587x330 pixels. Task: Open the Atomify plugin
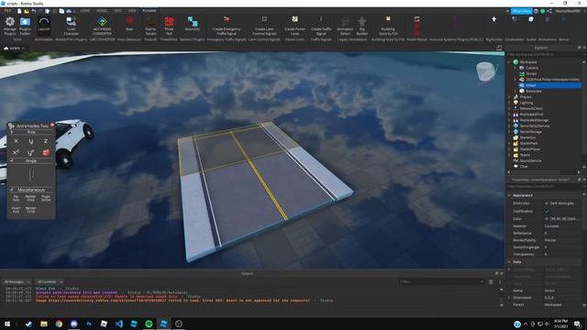193,24
